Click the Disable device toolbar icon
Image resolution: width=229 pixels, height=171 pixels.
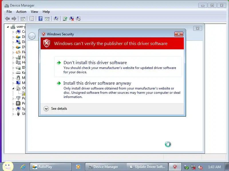coord(78,19)
